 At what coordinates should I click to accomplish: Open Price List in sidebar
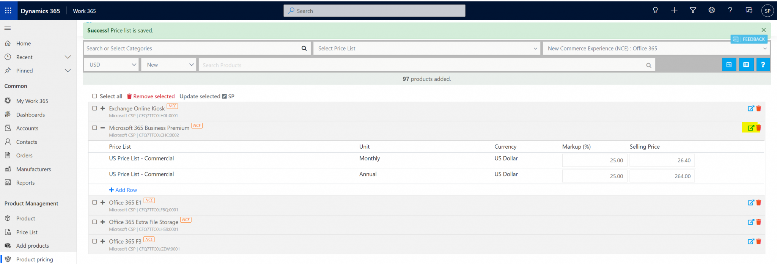[27, 232]
